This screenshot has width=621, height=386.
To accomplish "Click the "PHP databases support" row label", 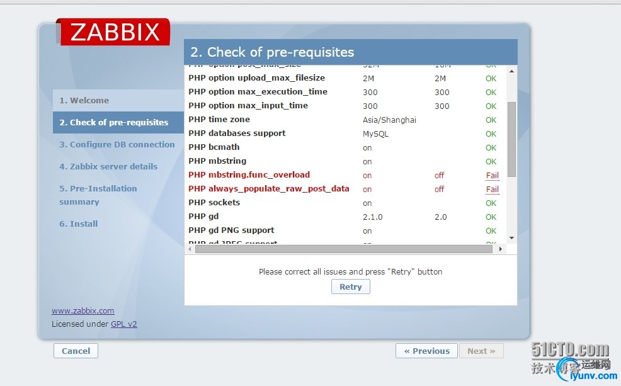I will [x=237, y=133].
